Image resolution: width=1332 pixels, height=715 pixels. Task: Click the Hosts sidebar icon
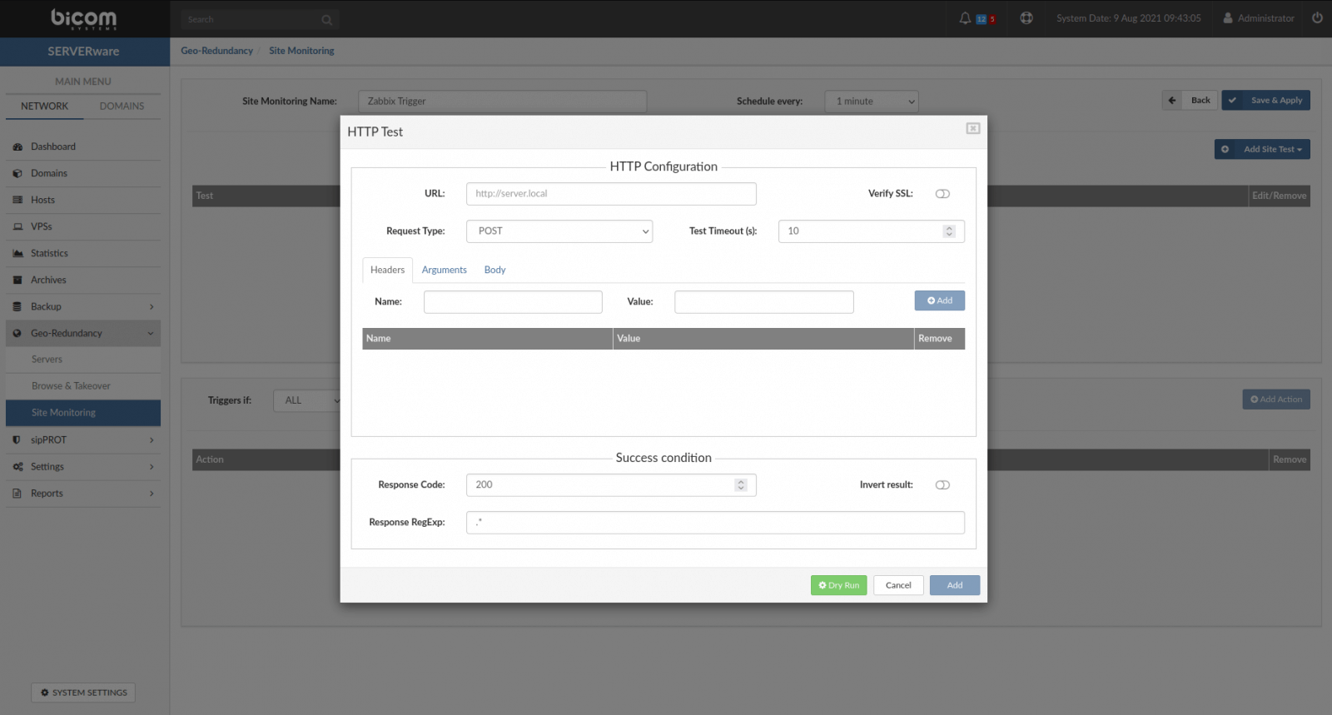click(x=17, y=201)
